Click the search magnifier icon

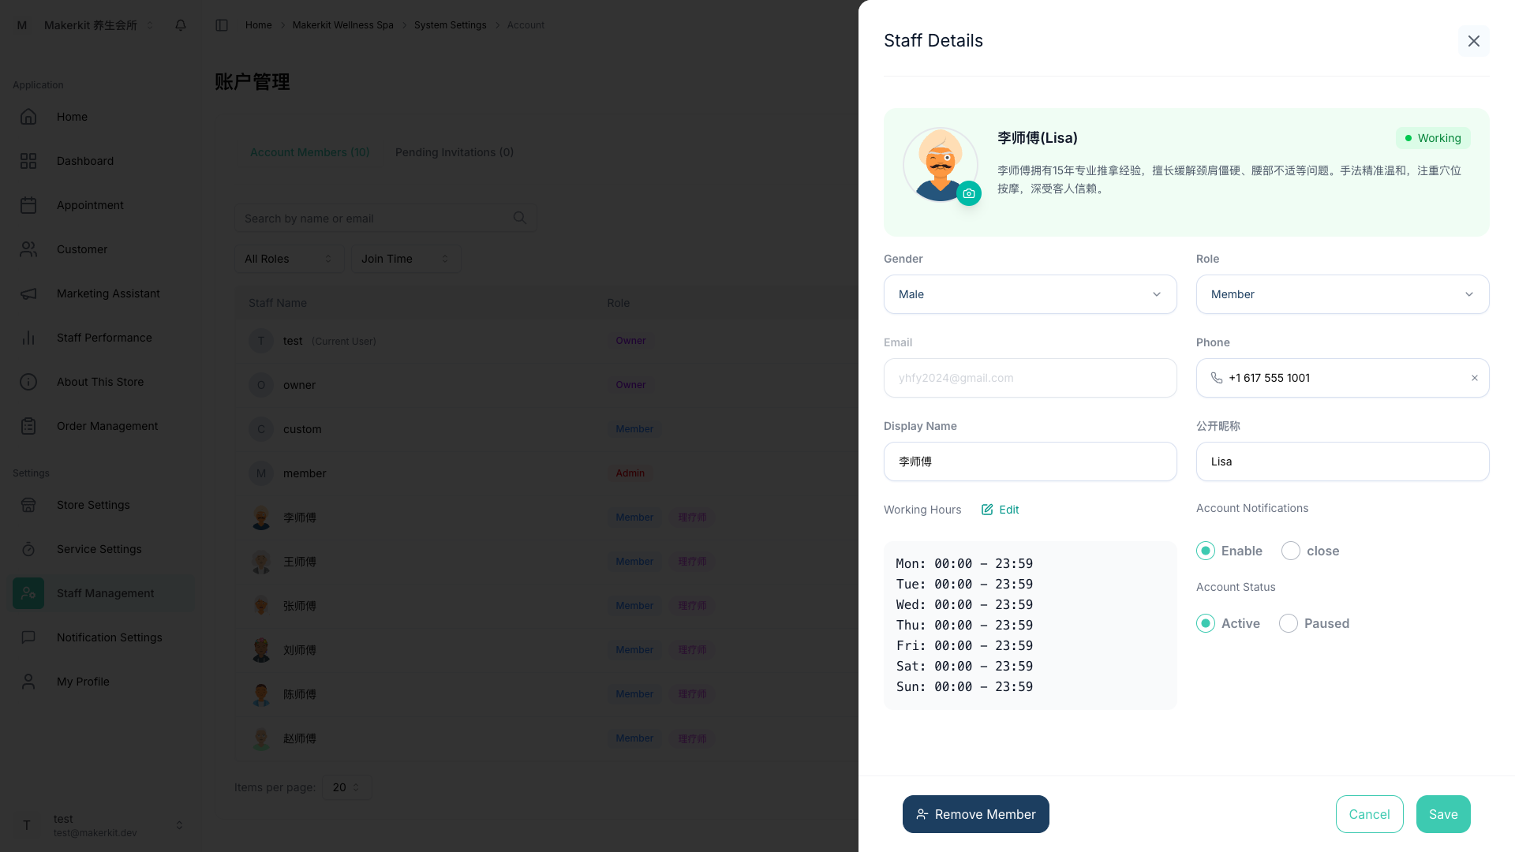519,218
